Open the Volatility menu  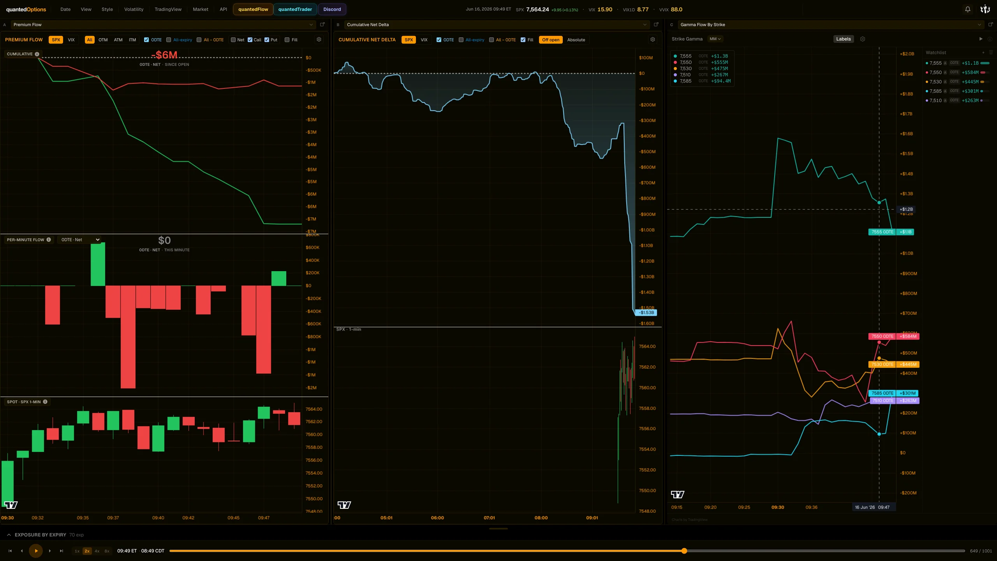(x=134, y=9)
